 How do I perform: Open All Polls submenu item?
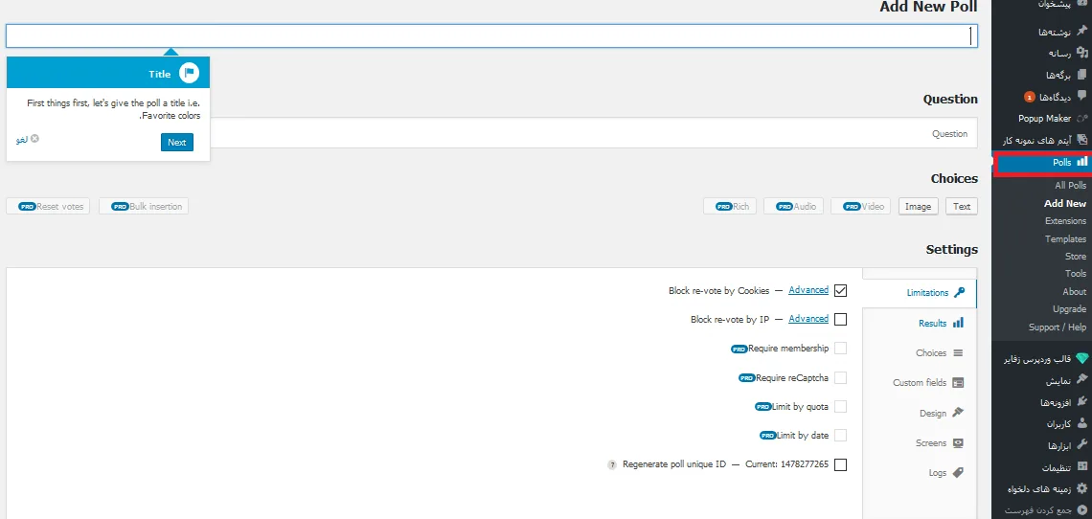pos(1070,186)
